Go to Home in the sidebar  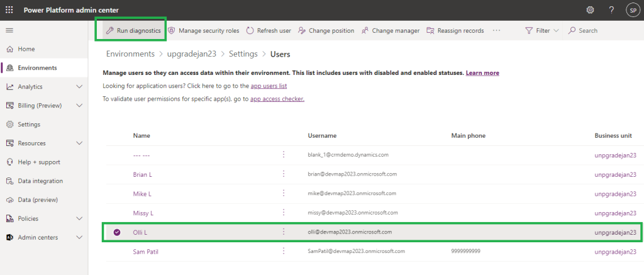coord(26,49)
